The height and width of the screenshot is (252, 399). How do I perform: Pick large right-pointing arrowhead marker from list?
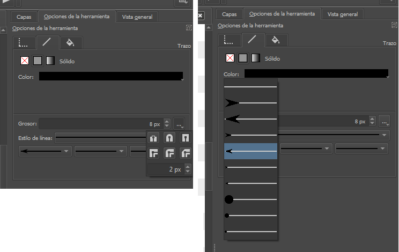[x=250, y=103]
